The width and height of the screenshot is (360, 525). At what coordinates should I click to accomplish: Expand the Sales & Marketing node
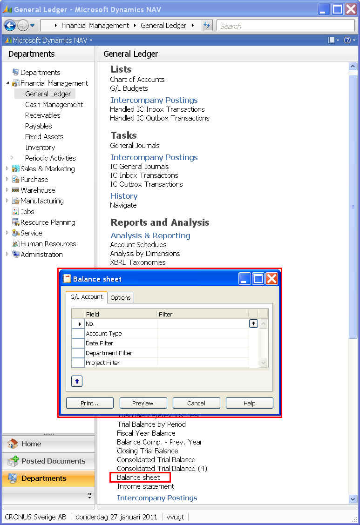7,168
